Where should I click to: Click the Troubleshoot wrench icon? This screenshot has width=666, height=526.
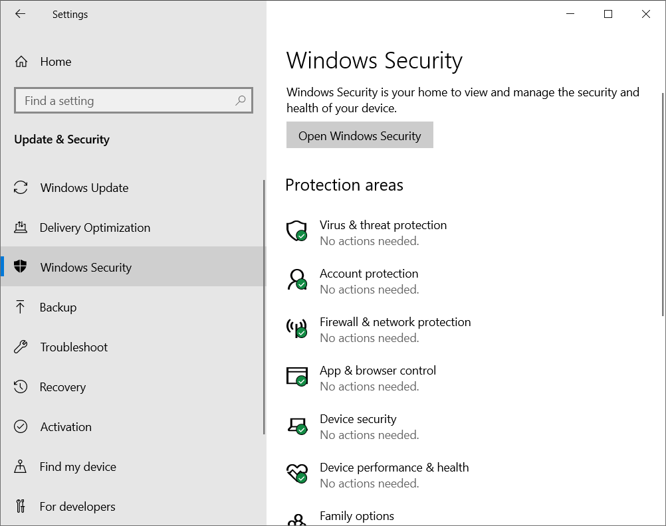(21, 347)
